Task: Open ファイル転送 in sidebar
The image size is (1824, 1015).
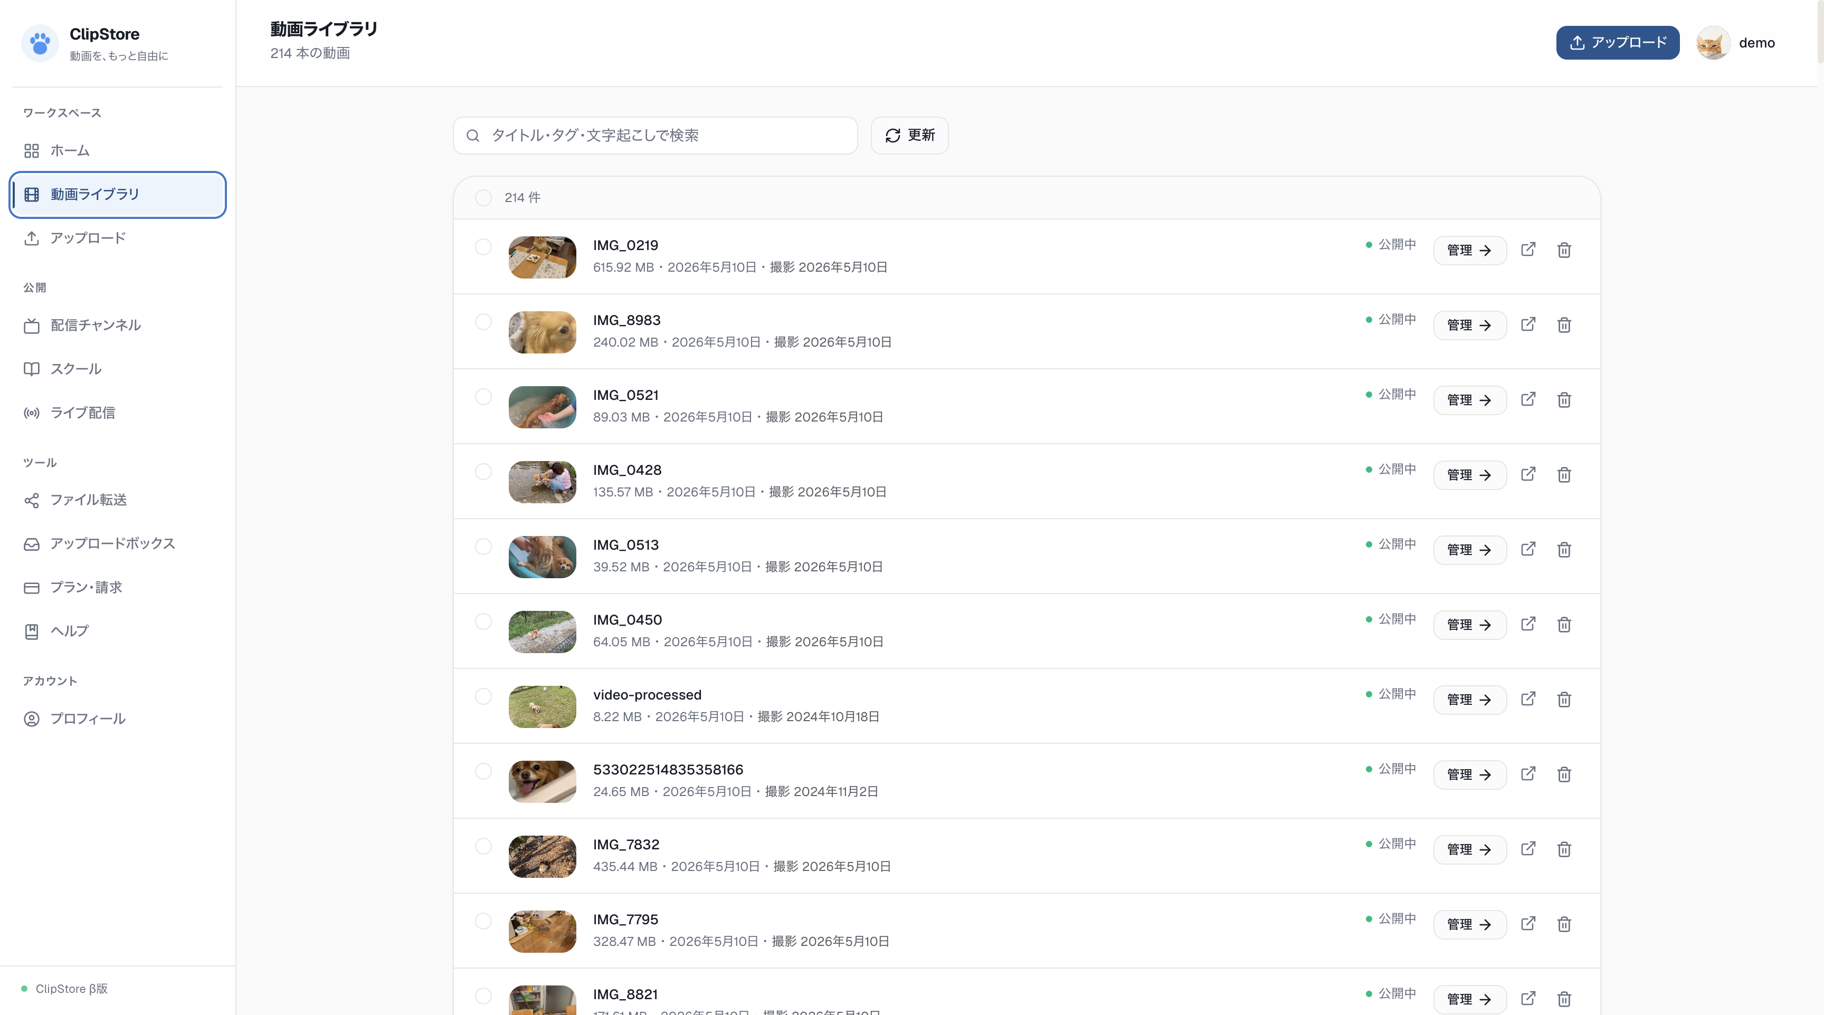Action: (x=118, y=501)
